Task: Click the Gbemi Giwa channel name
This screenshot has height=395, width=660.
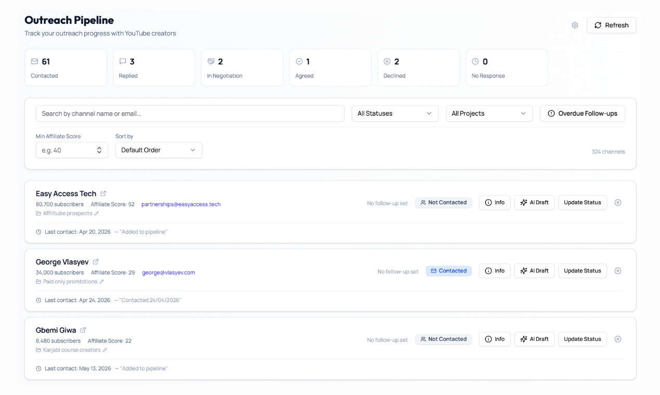Action: [56, 330]
